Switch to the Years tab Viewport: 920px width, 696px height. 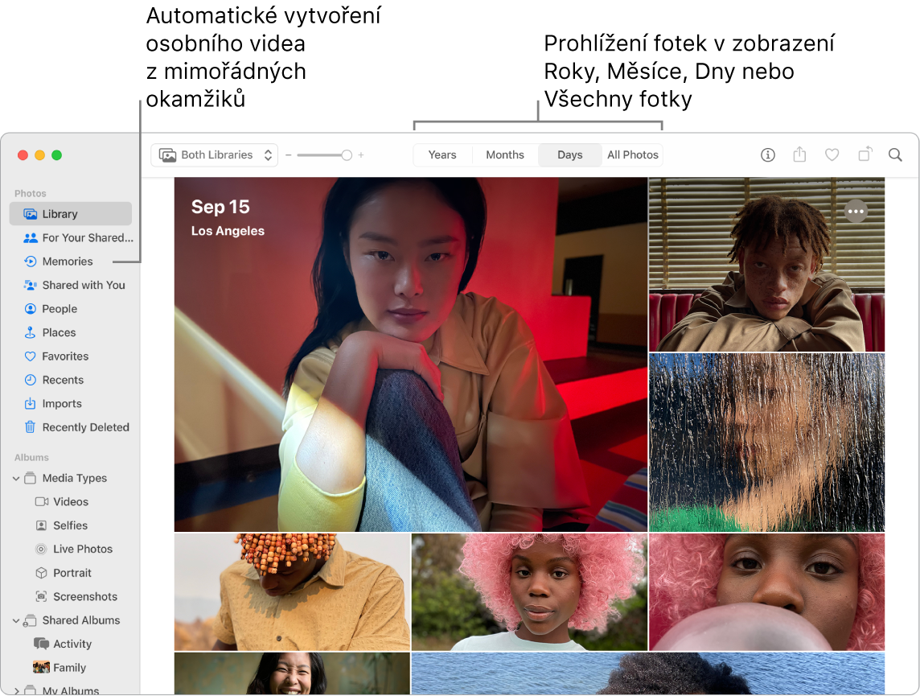(442, 154)
